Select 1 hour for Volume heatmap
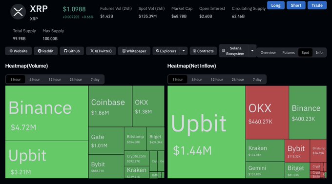 [x=16, y=80]
